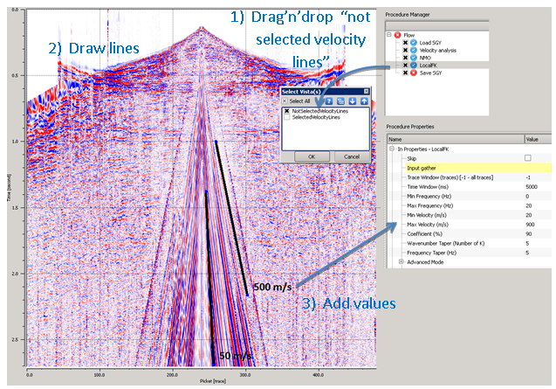Enable the Skip checkbox in properties
Image resolution: width=556 pixels, height=389 pixels.
click(527, 157)
